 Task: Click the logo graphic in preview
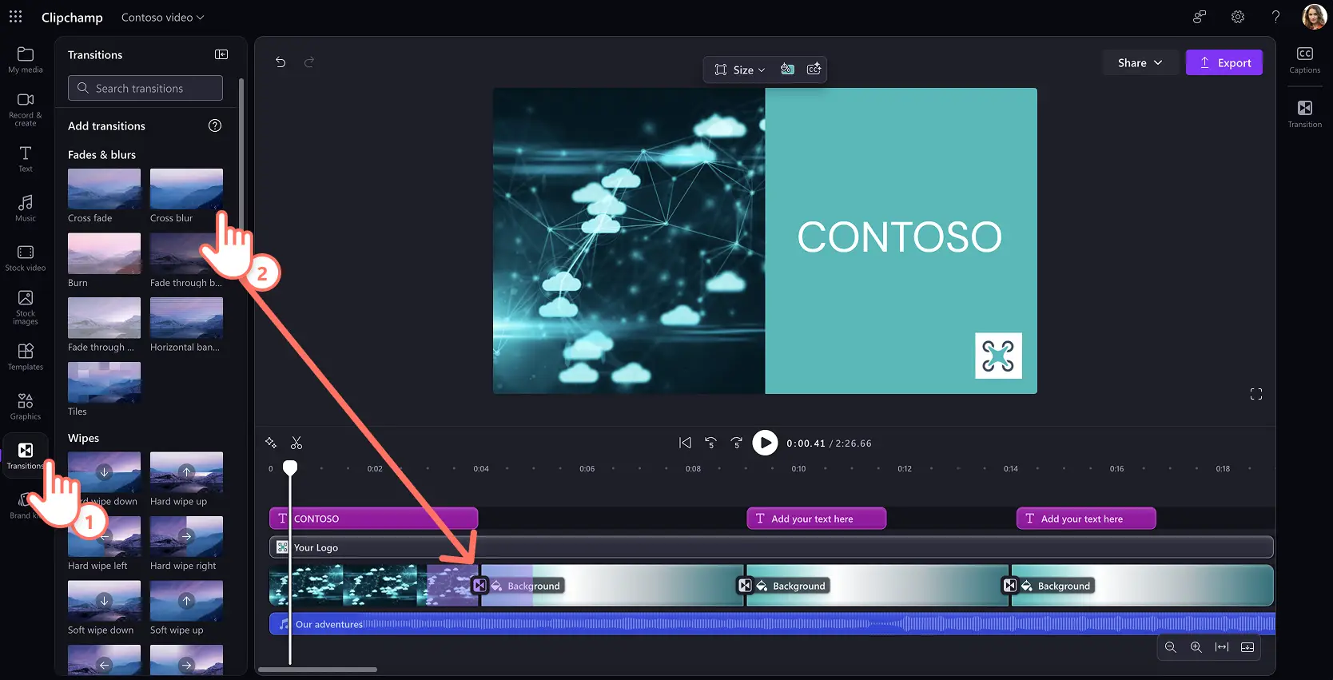coord(998,356)
